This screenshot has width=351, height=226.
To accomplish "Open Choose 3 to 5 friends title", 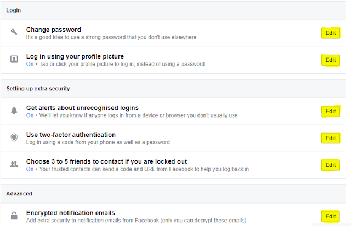I will pyautogui.click(x=106, y=161).
